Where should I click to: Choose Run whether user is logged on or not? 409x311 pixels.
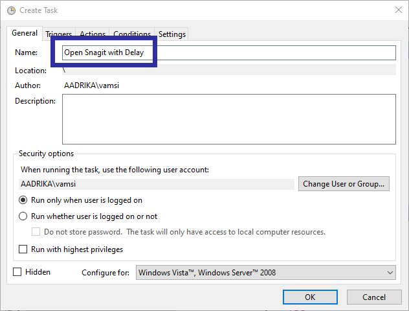coord(23,216)
